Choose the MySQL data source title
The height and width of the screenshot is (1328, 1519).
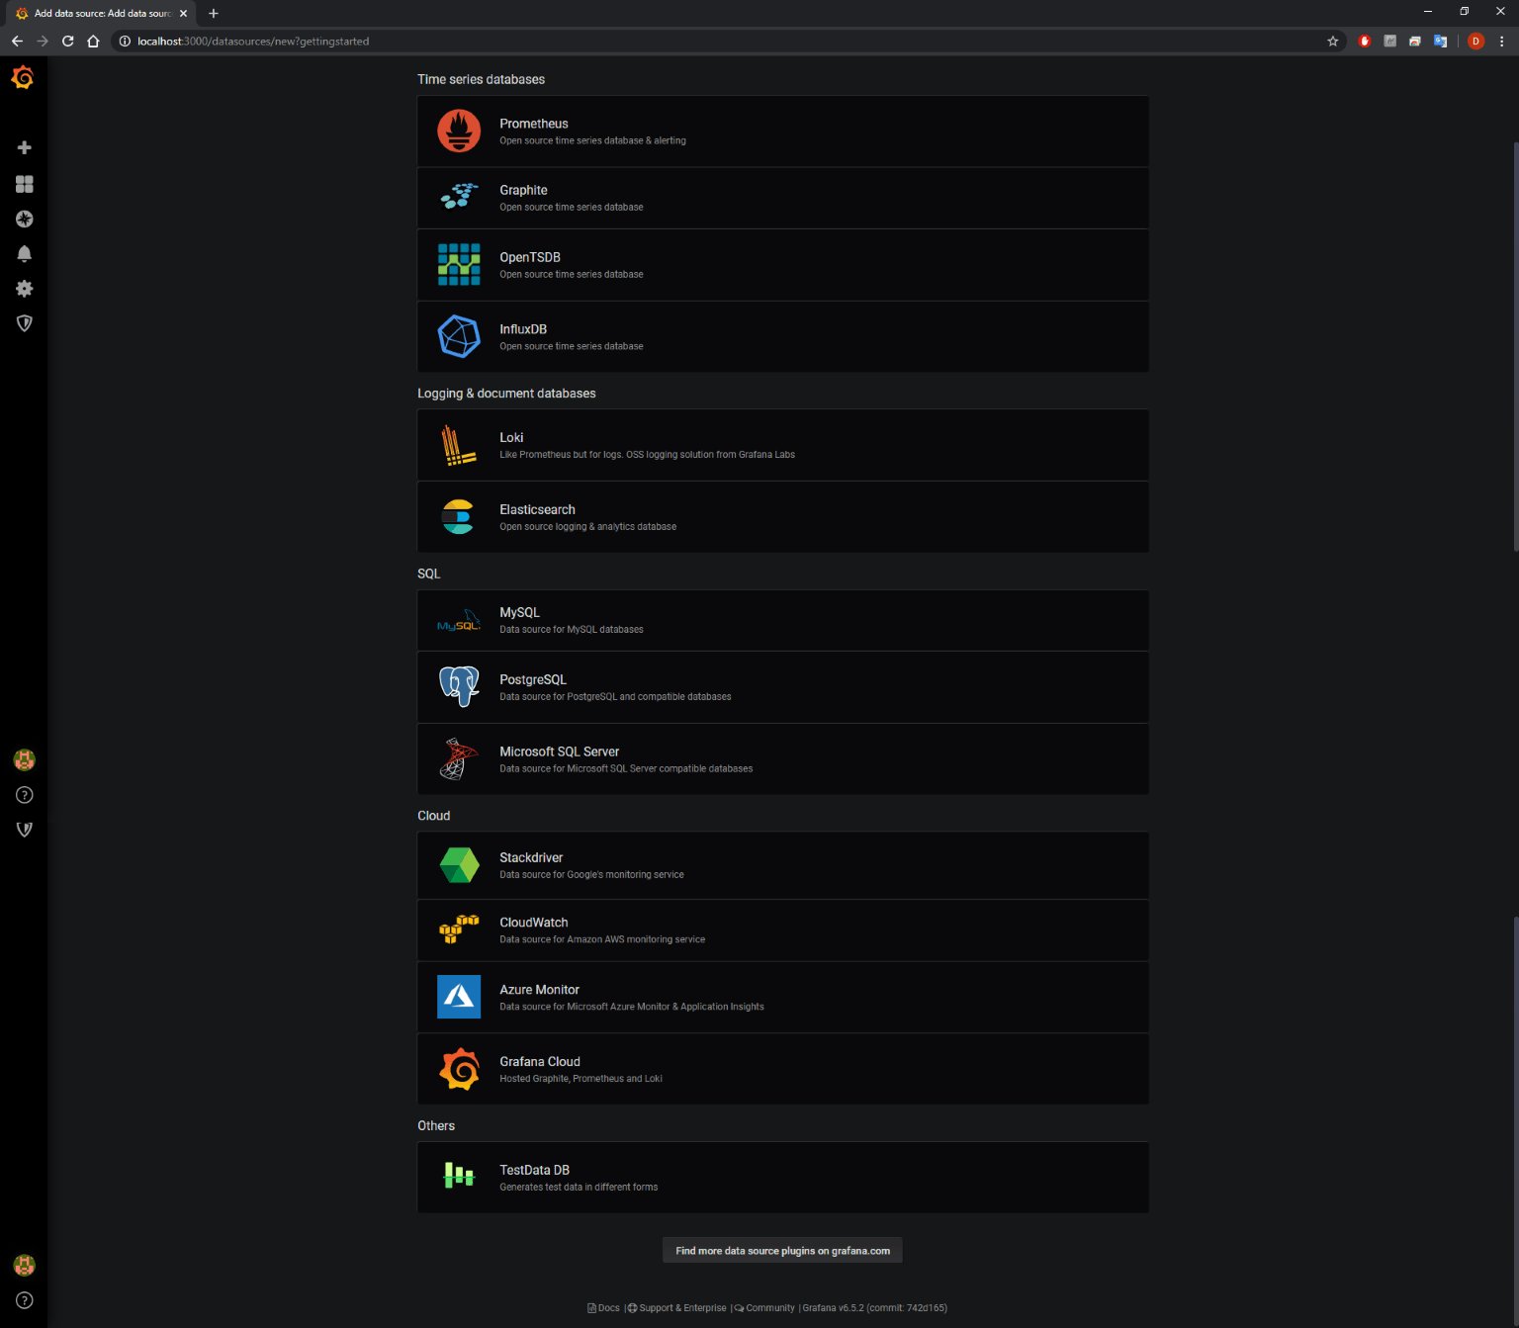click(x=519, y=612)
